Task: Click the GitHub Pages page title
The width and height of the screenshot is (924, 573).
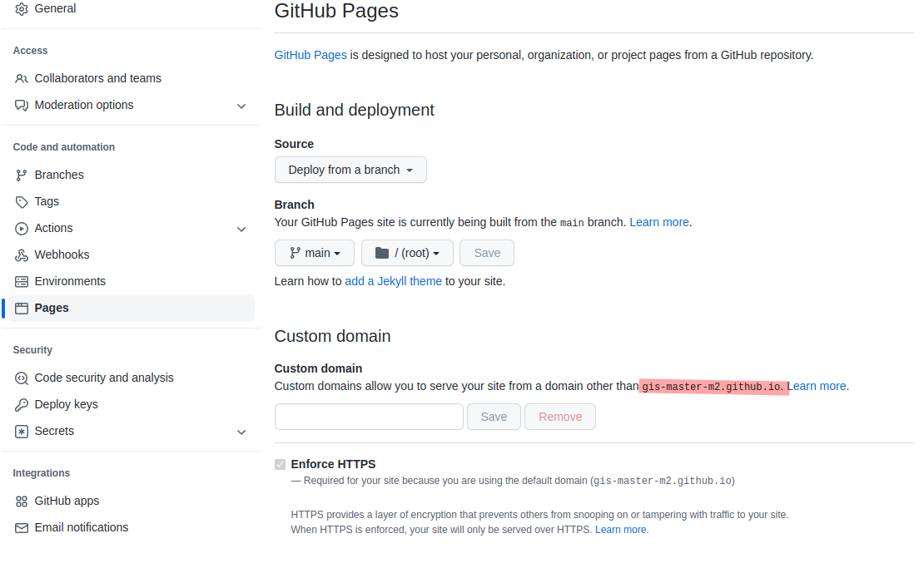Action: click(x=336, y=11)
